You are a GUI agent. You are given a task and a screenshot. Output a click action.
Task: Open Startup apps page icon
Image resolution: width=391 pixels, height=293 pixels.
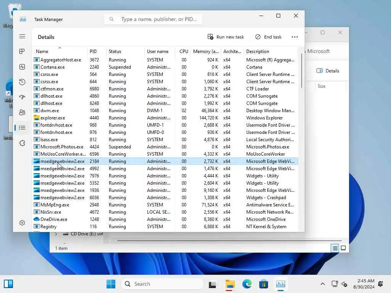click(22, 97)
